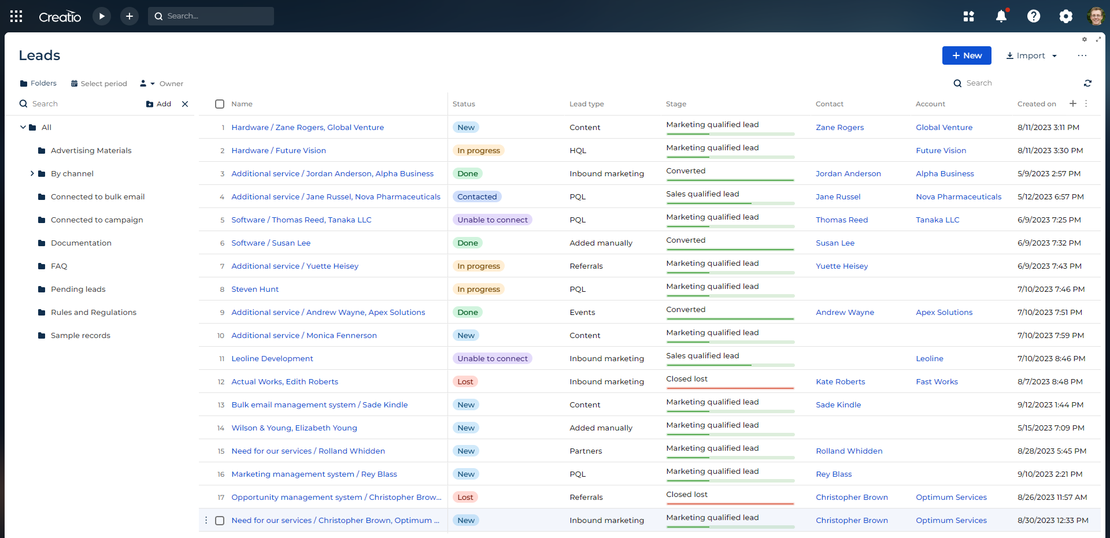The image size is (1110, 538).
Task: Open the dashboards tiles icon in top bar
Action: pos(969,16)
